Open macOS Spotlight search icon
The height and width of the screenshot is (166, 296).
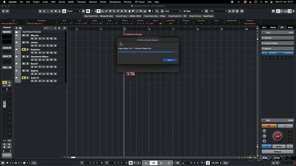coord(261,2)
